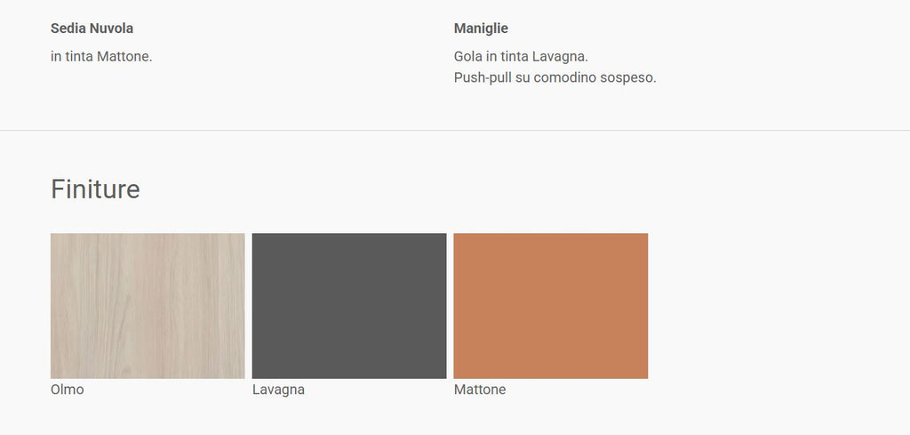Click the 'Gola in tinta Lavagna.' line

click(521, 57)
